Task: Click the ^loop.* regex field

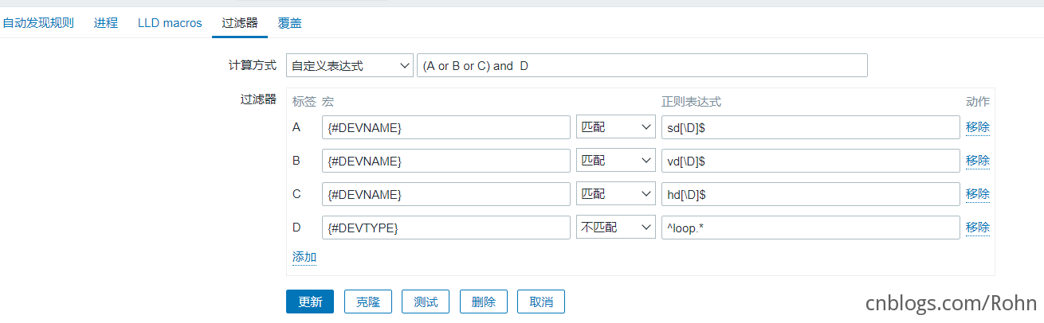Action: pyautogui.click(x=810, y=228)
